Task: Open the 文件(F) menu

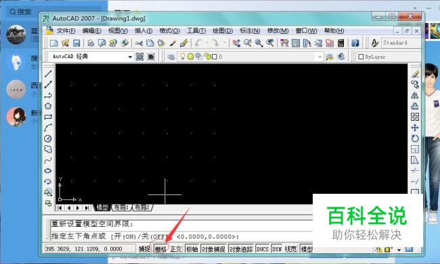Action: tap(66, 31)
